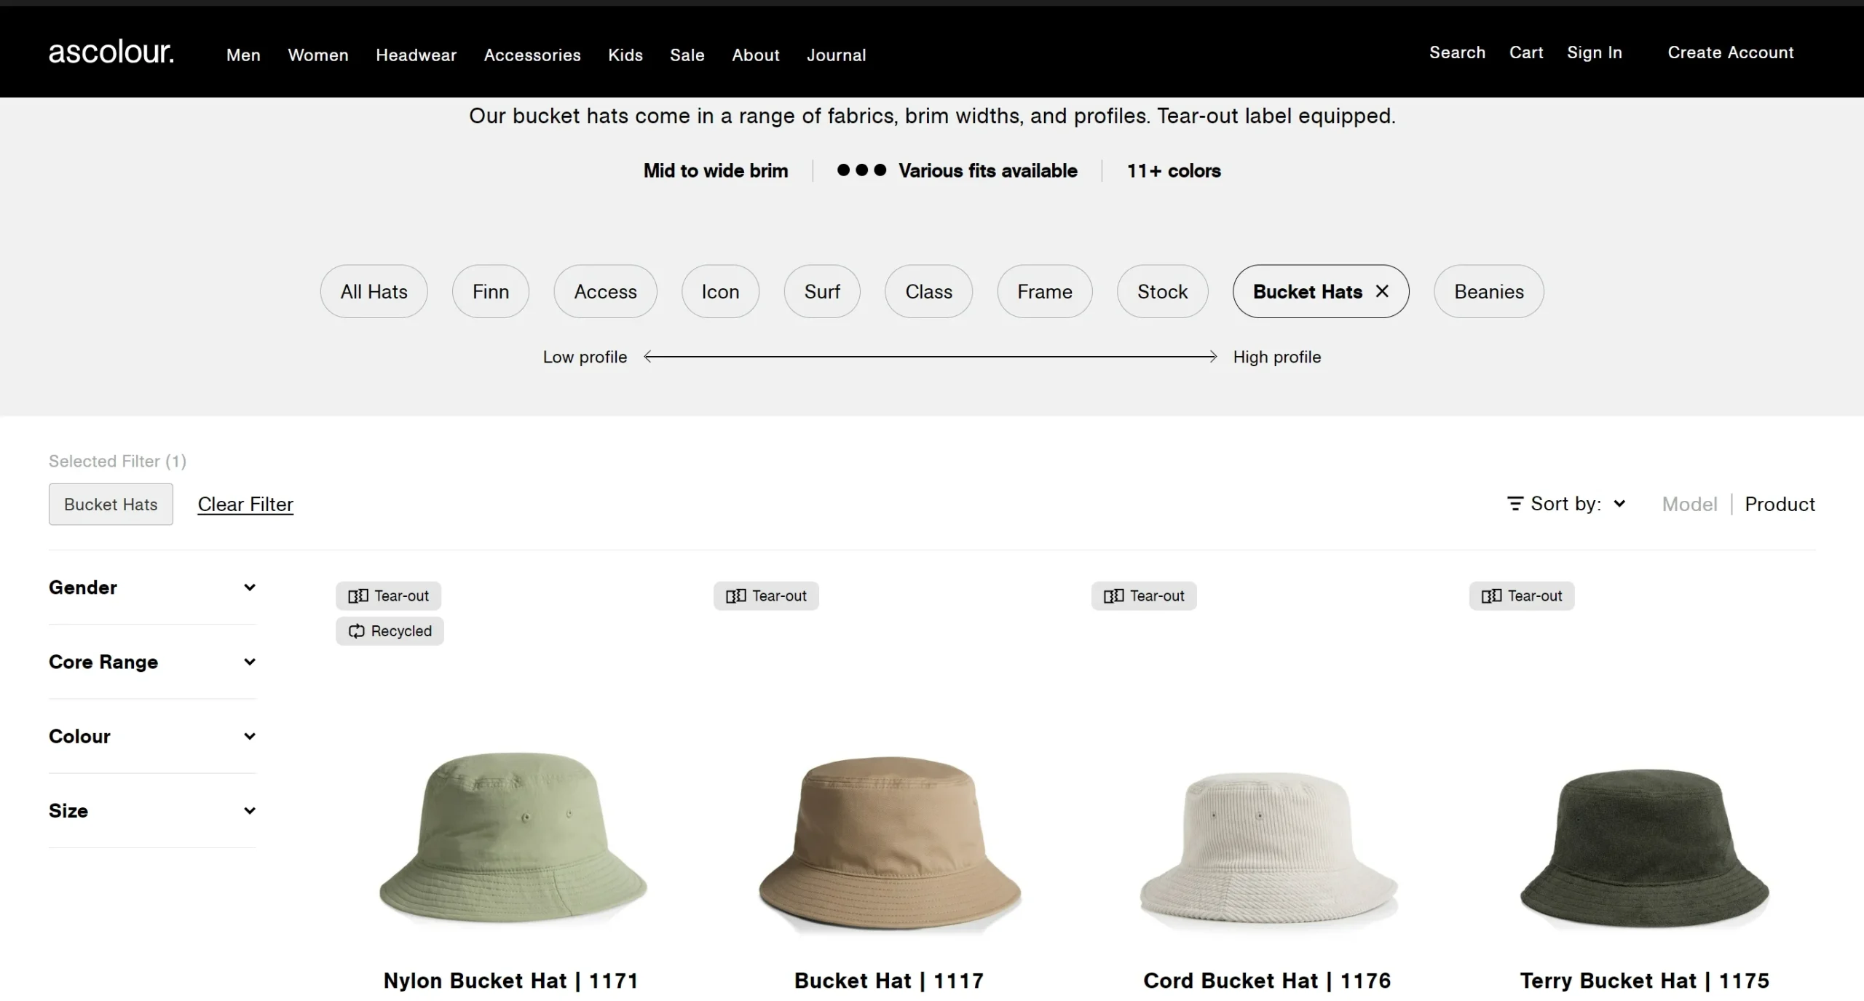Image resolution: width=1864 pixels, height=1001 pixels.
Task: Open the Sale menu item
Action: click(x=687, y=55)
